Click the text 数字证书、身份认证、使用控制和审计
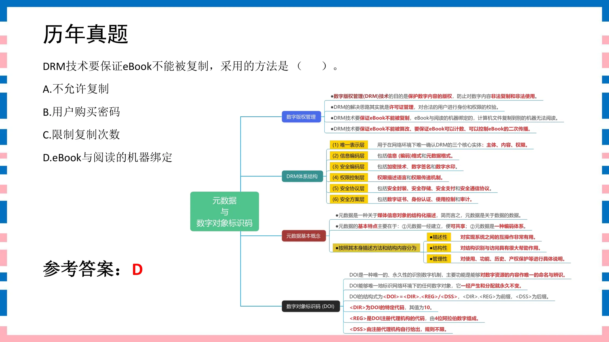Image resolution: width=609 pixels, height=342 pixels. click(x=430, y=199)
